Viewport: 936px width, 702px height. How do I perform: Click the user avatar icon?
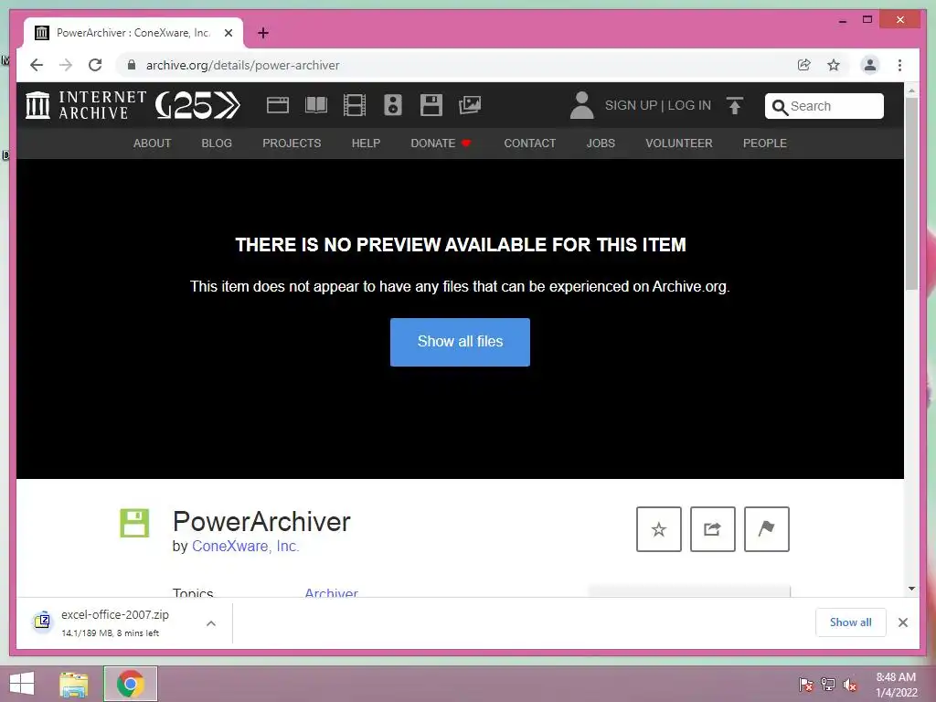coord(582,105)
